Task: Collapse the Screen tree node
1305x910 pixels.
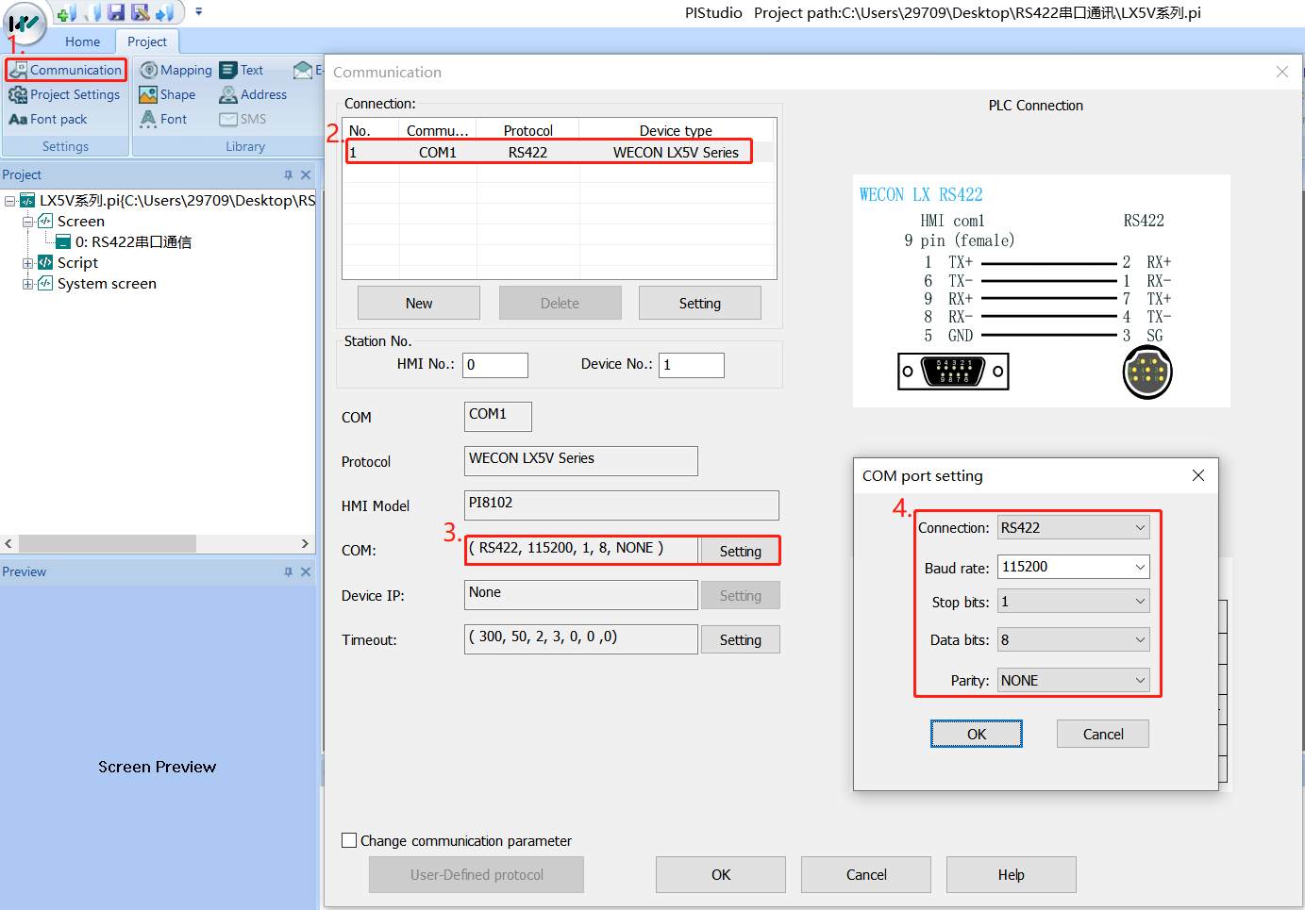Action: (28, 222)
